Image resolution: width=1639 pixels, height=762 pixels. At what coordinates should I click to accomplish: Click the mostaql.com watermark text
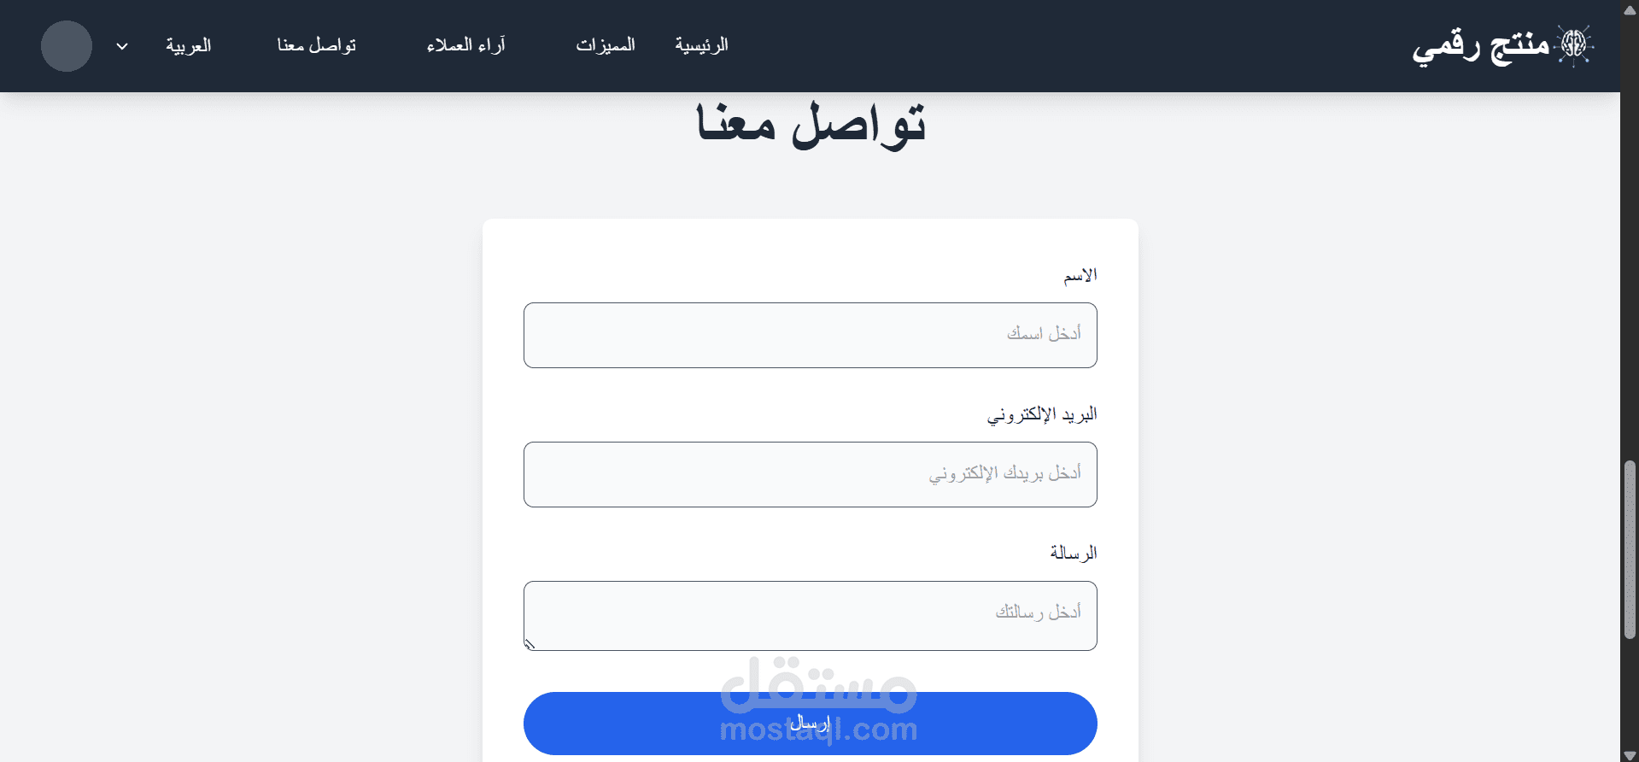click(818, 730)
